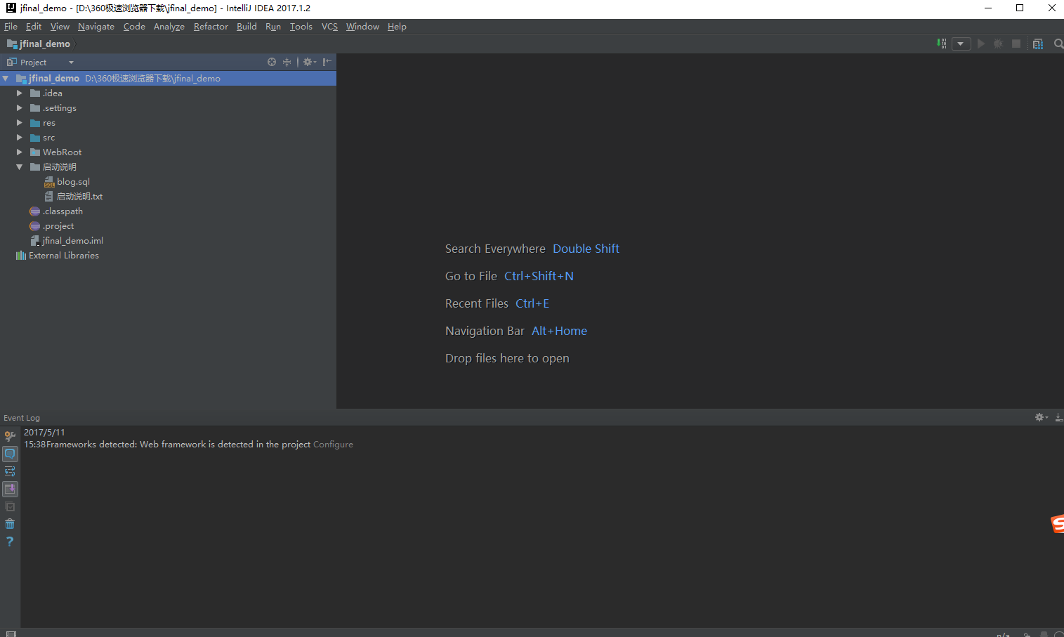Image resolution: width=1064 pixels, height=637 pixels.
Task: Expand the res folder
Action: pos(20,123)
